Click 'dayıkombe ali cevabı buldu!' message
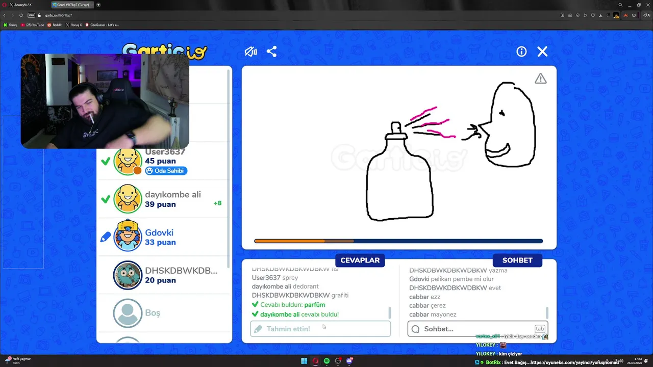 295,314
